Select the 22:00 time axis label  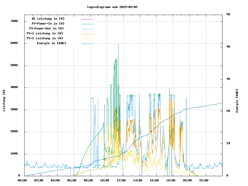204,180
